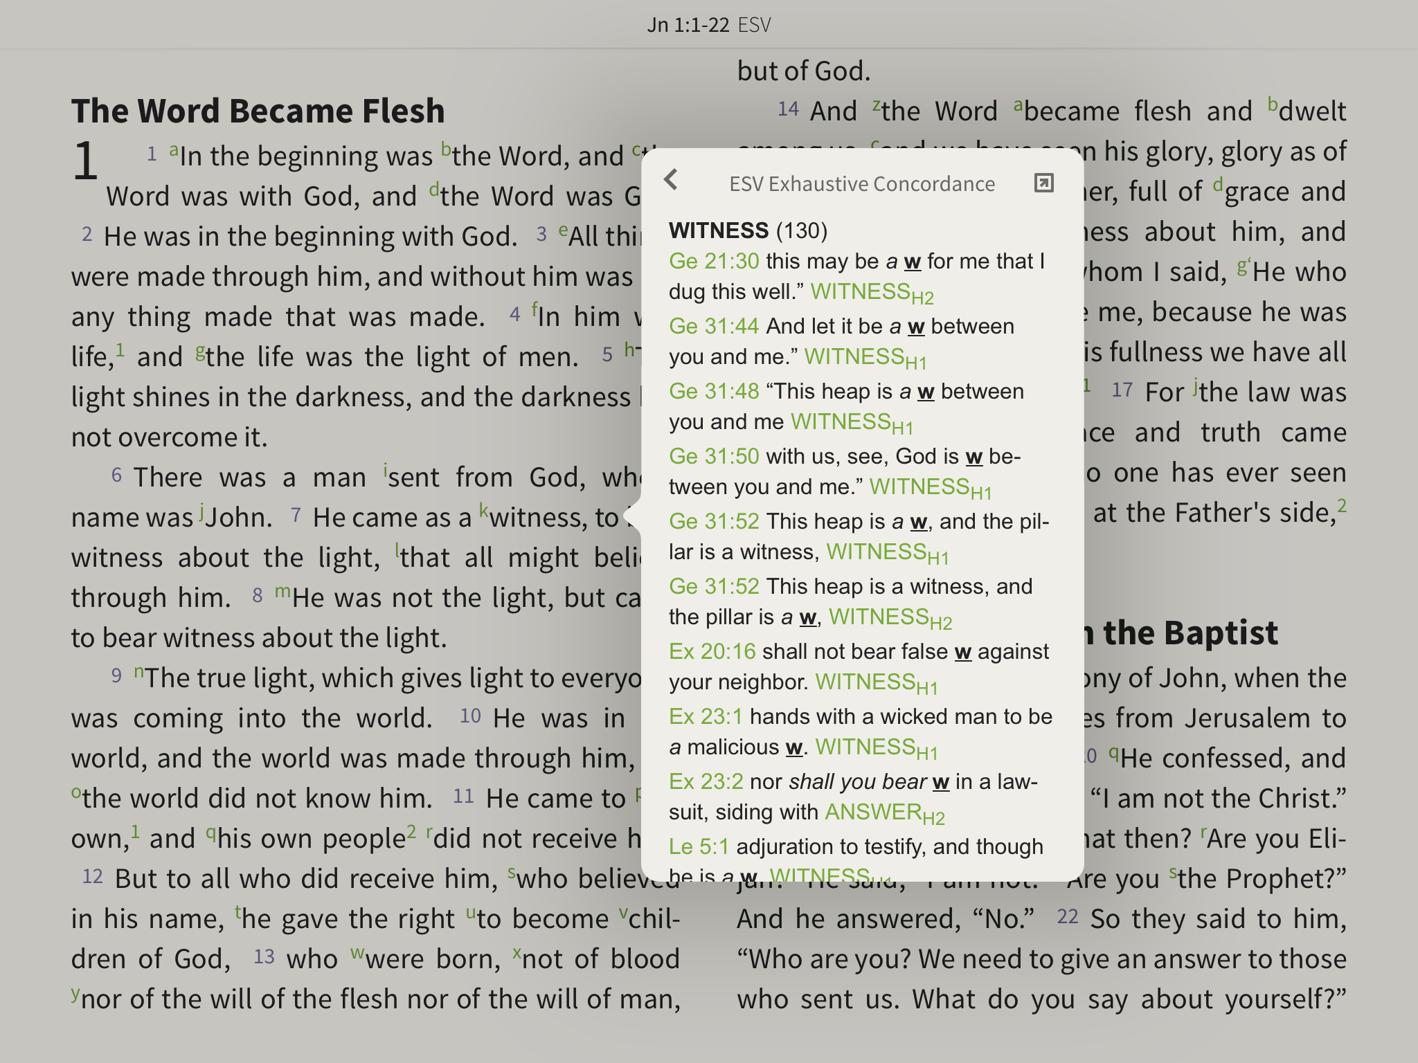Tap cross-reference 'b' before 'the Word, and'
The width and height of the screenshot is (1418, 1063).
pos(447,150)
